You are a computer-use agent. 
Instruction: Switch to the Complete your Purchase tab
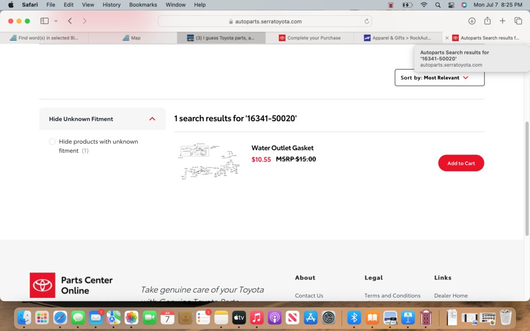310,38
